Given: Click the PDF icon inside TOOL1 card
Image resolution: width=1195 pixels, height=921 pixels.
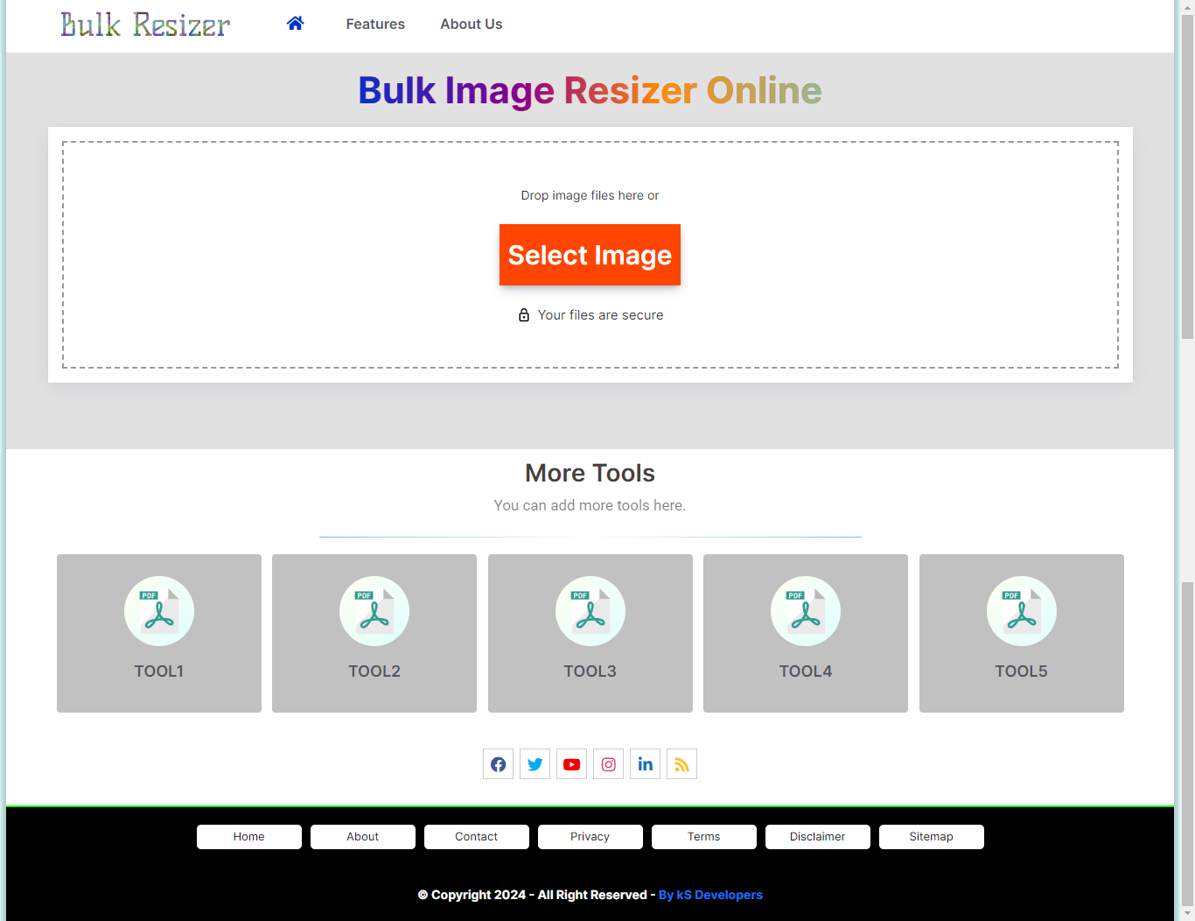Looking at the screenshot, I should pos(158,610).
